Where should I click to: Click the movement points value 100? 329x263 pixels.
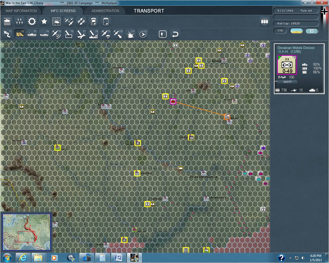[292, 77]
